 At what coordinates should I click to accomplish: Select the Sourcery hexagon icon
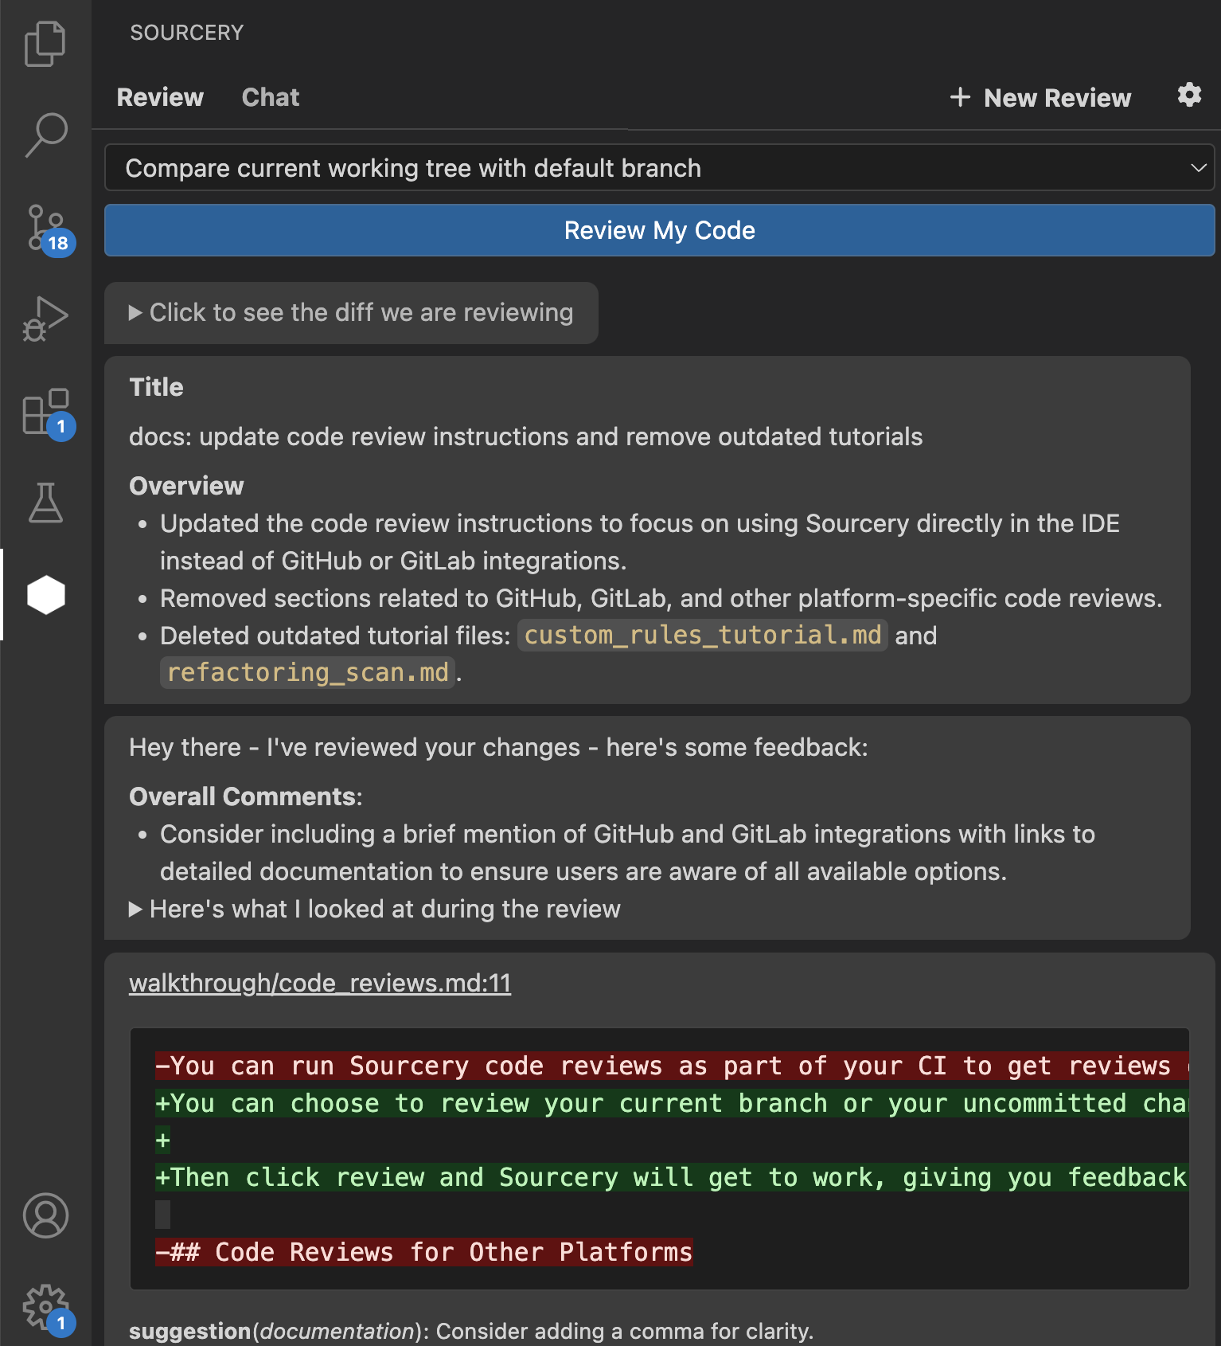pyautogui.click(x=45, y=595)
